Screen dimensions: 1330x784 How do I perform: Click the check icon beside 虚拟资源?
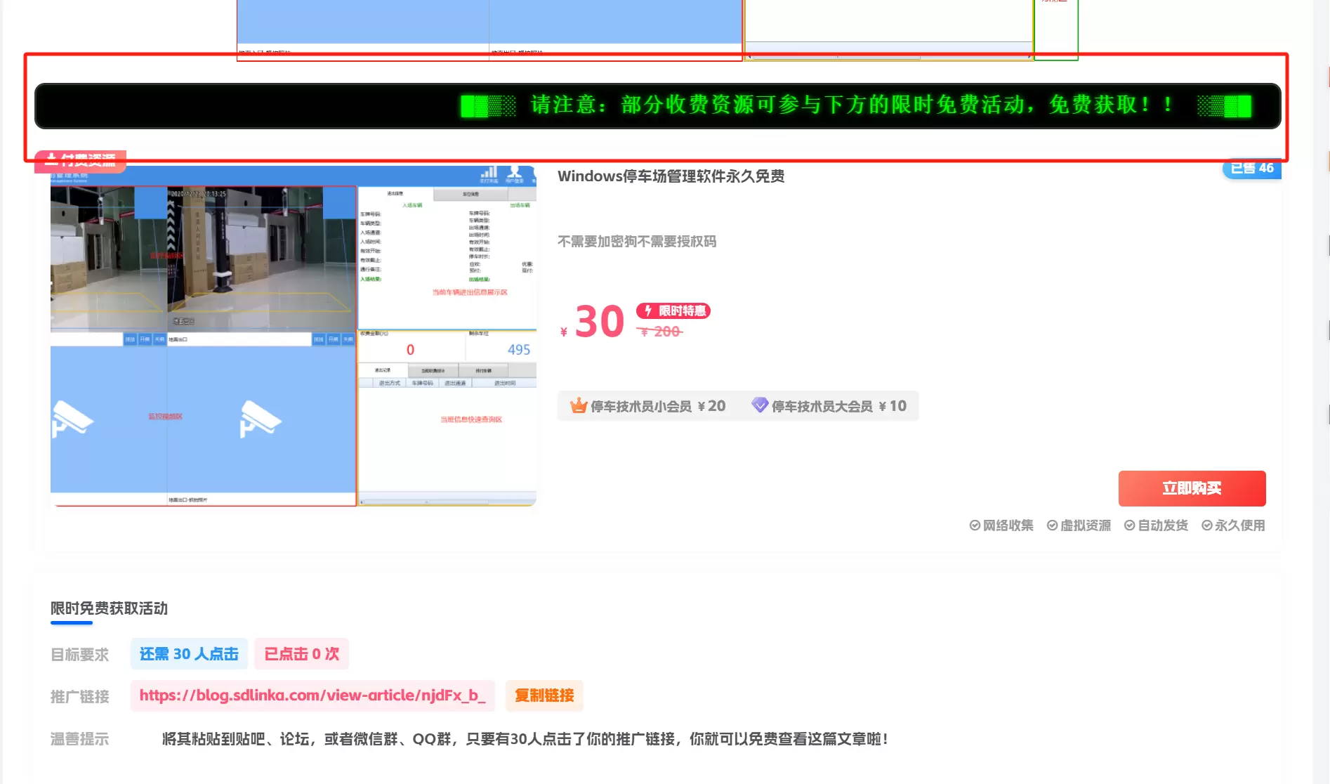1052,525
